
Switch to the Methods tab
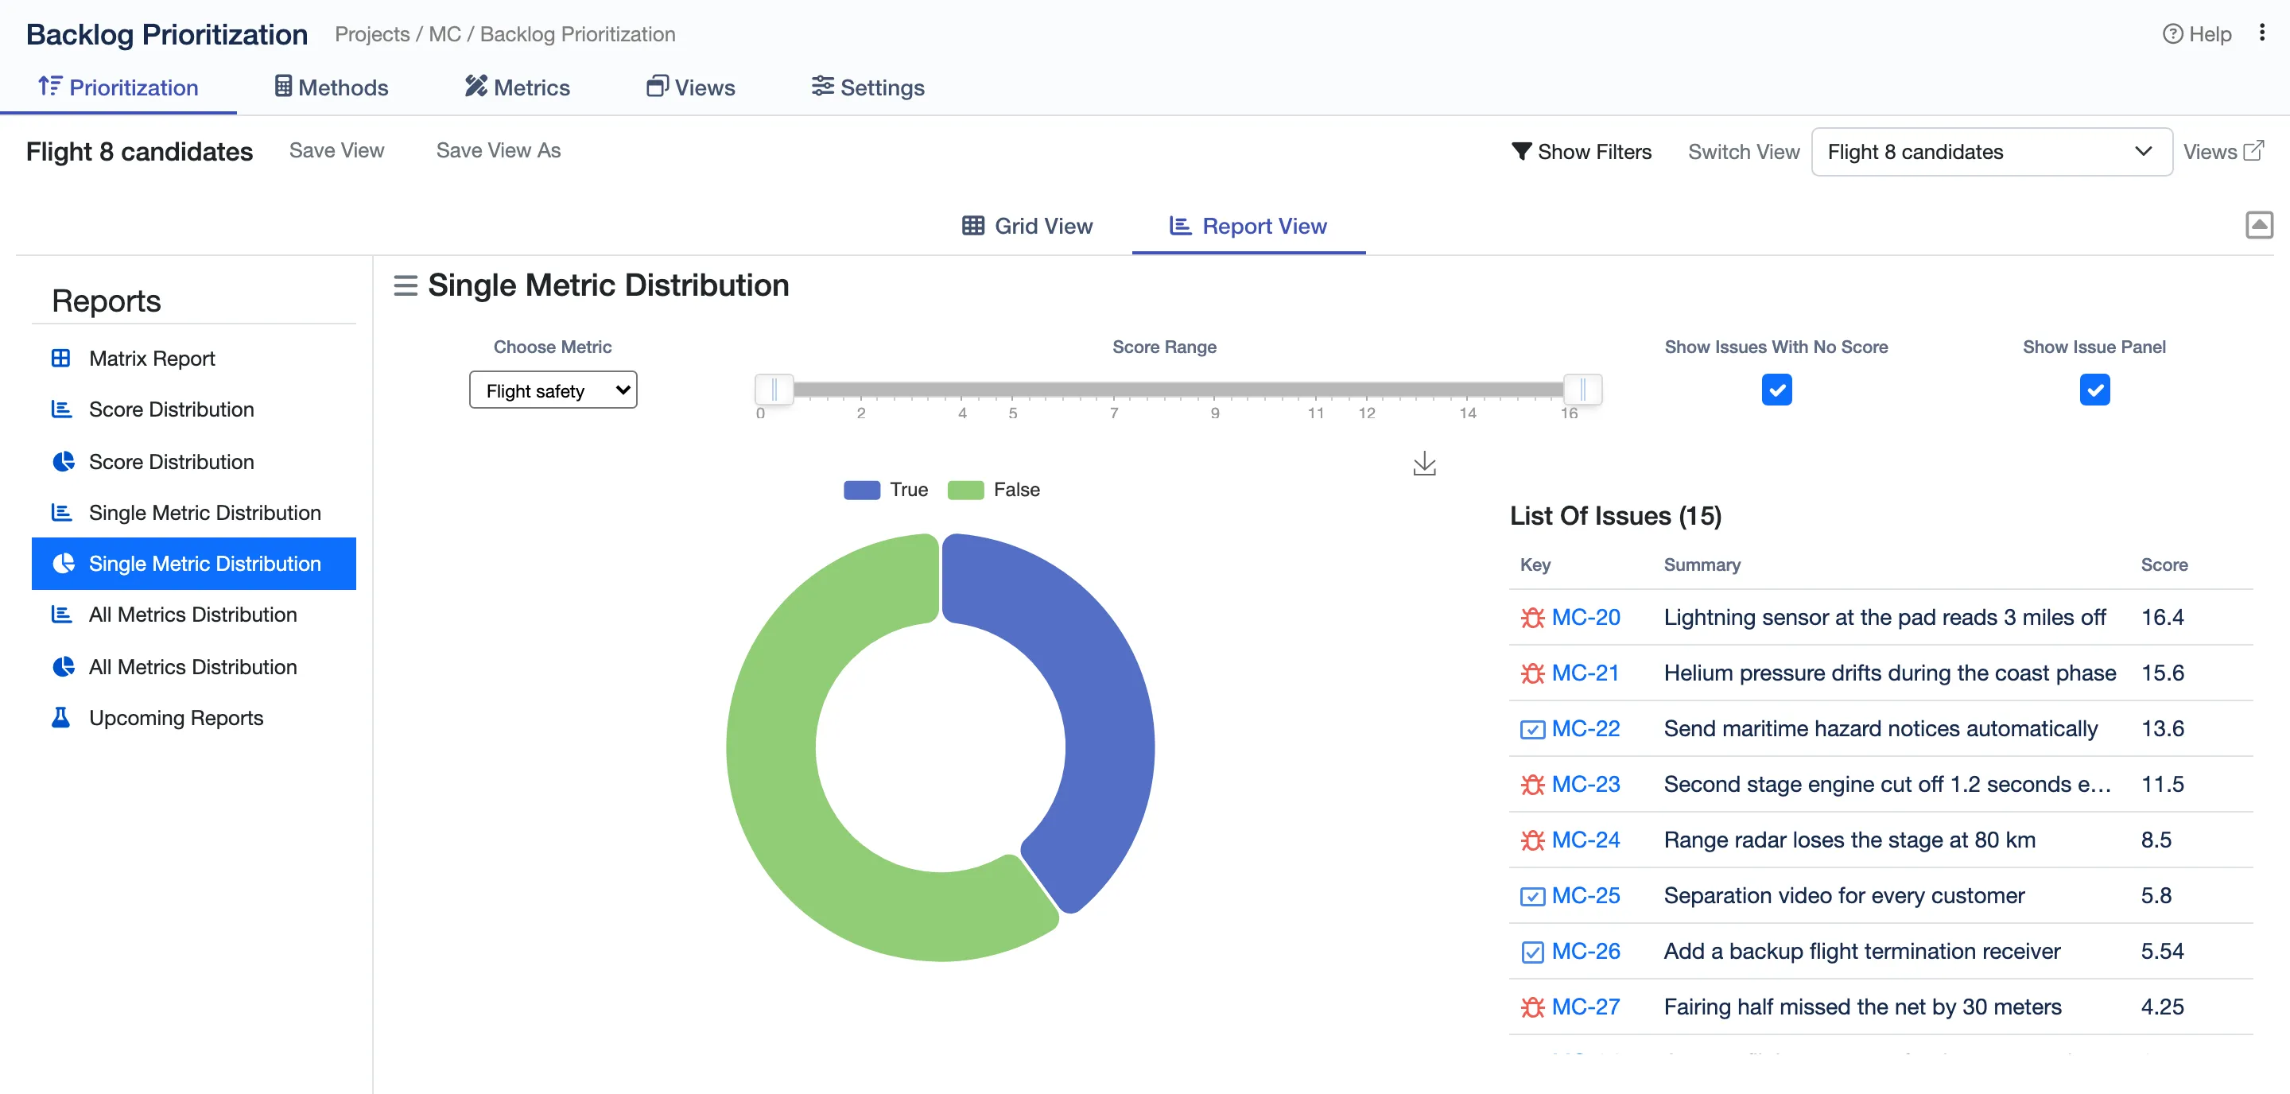coord(331,87)
